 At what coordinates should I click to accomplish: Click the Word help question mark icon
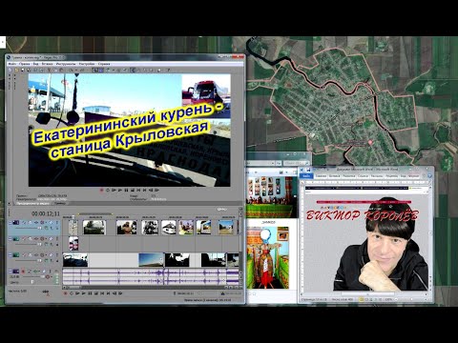point(430,176)
